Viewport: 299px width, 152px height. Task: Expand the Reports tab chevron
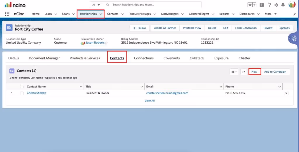tap(233, 14)
